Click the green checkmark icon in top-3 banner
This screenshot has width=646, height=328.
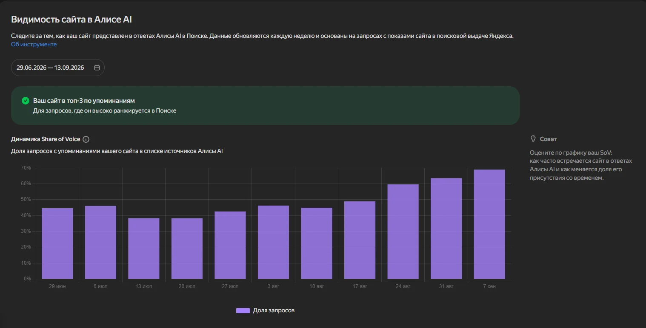(26, 101)
